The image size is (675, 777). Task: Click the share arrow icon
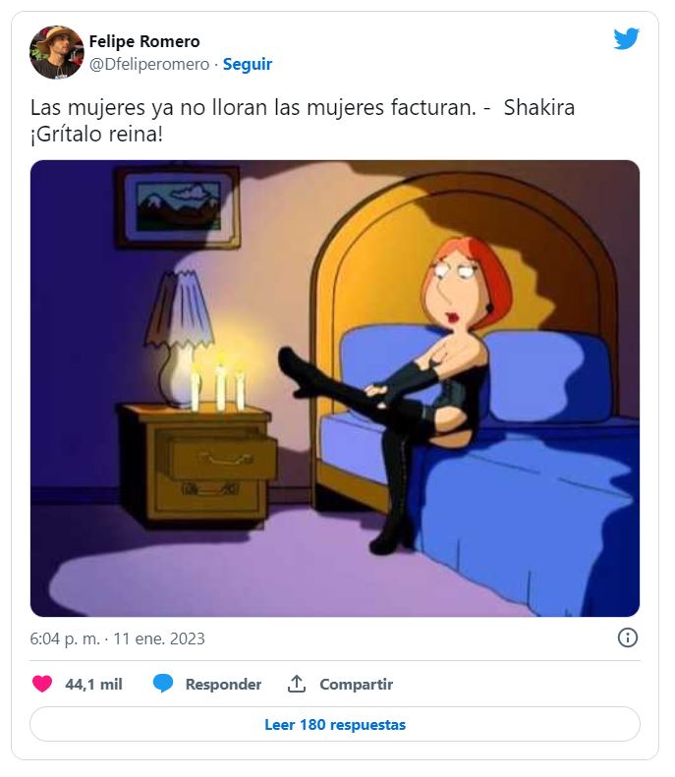click(x=297, y=684)
